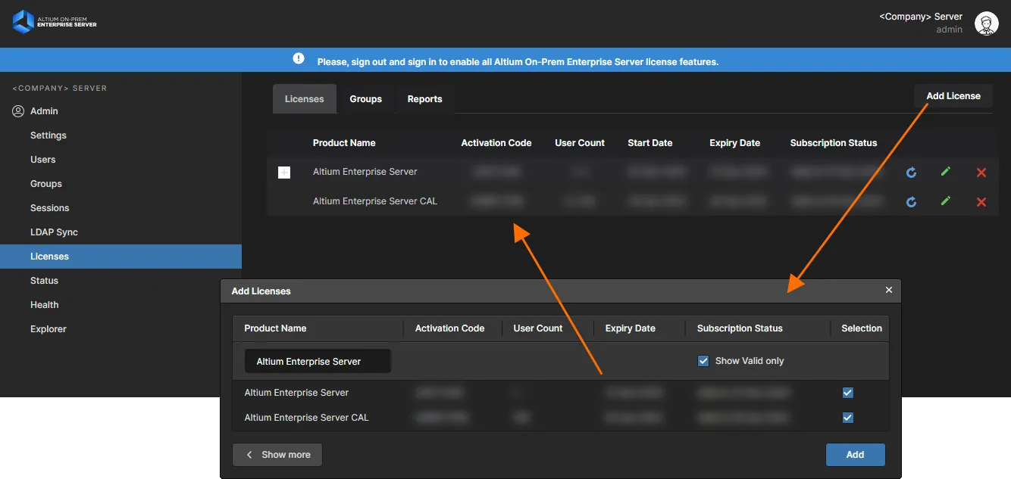Click the sign out and sign in banner message
Viewport: 1011px width, 479px height.
point(518,62)
